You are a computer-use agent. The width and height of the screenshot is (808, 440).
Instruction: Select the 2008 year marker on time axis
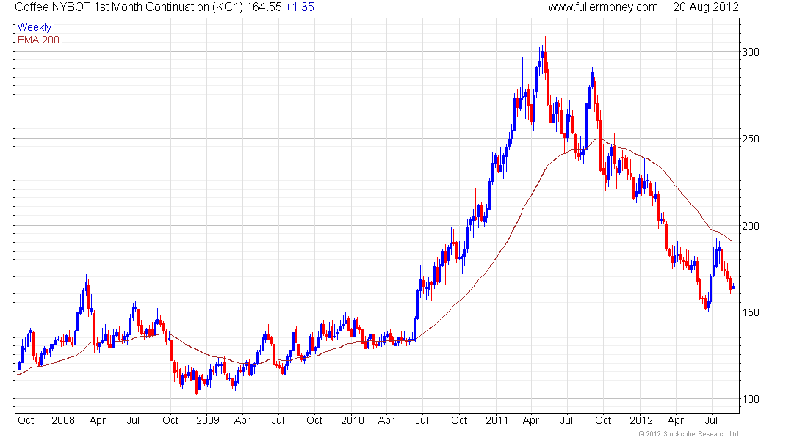click(64, 421)
